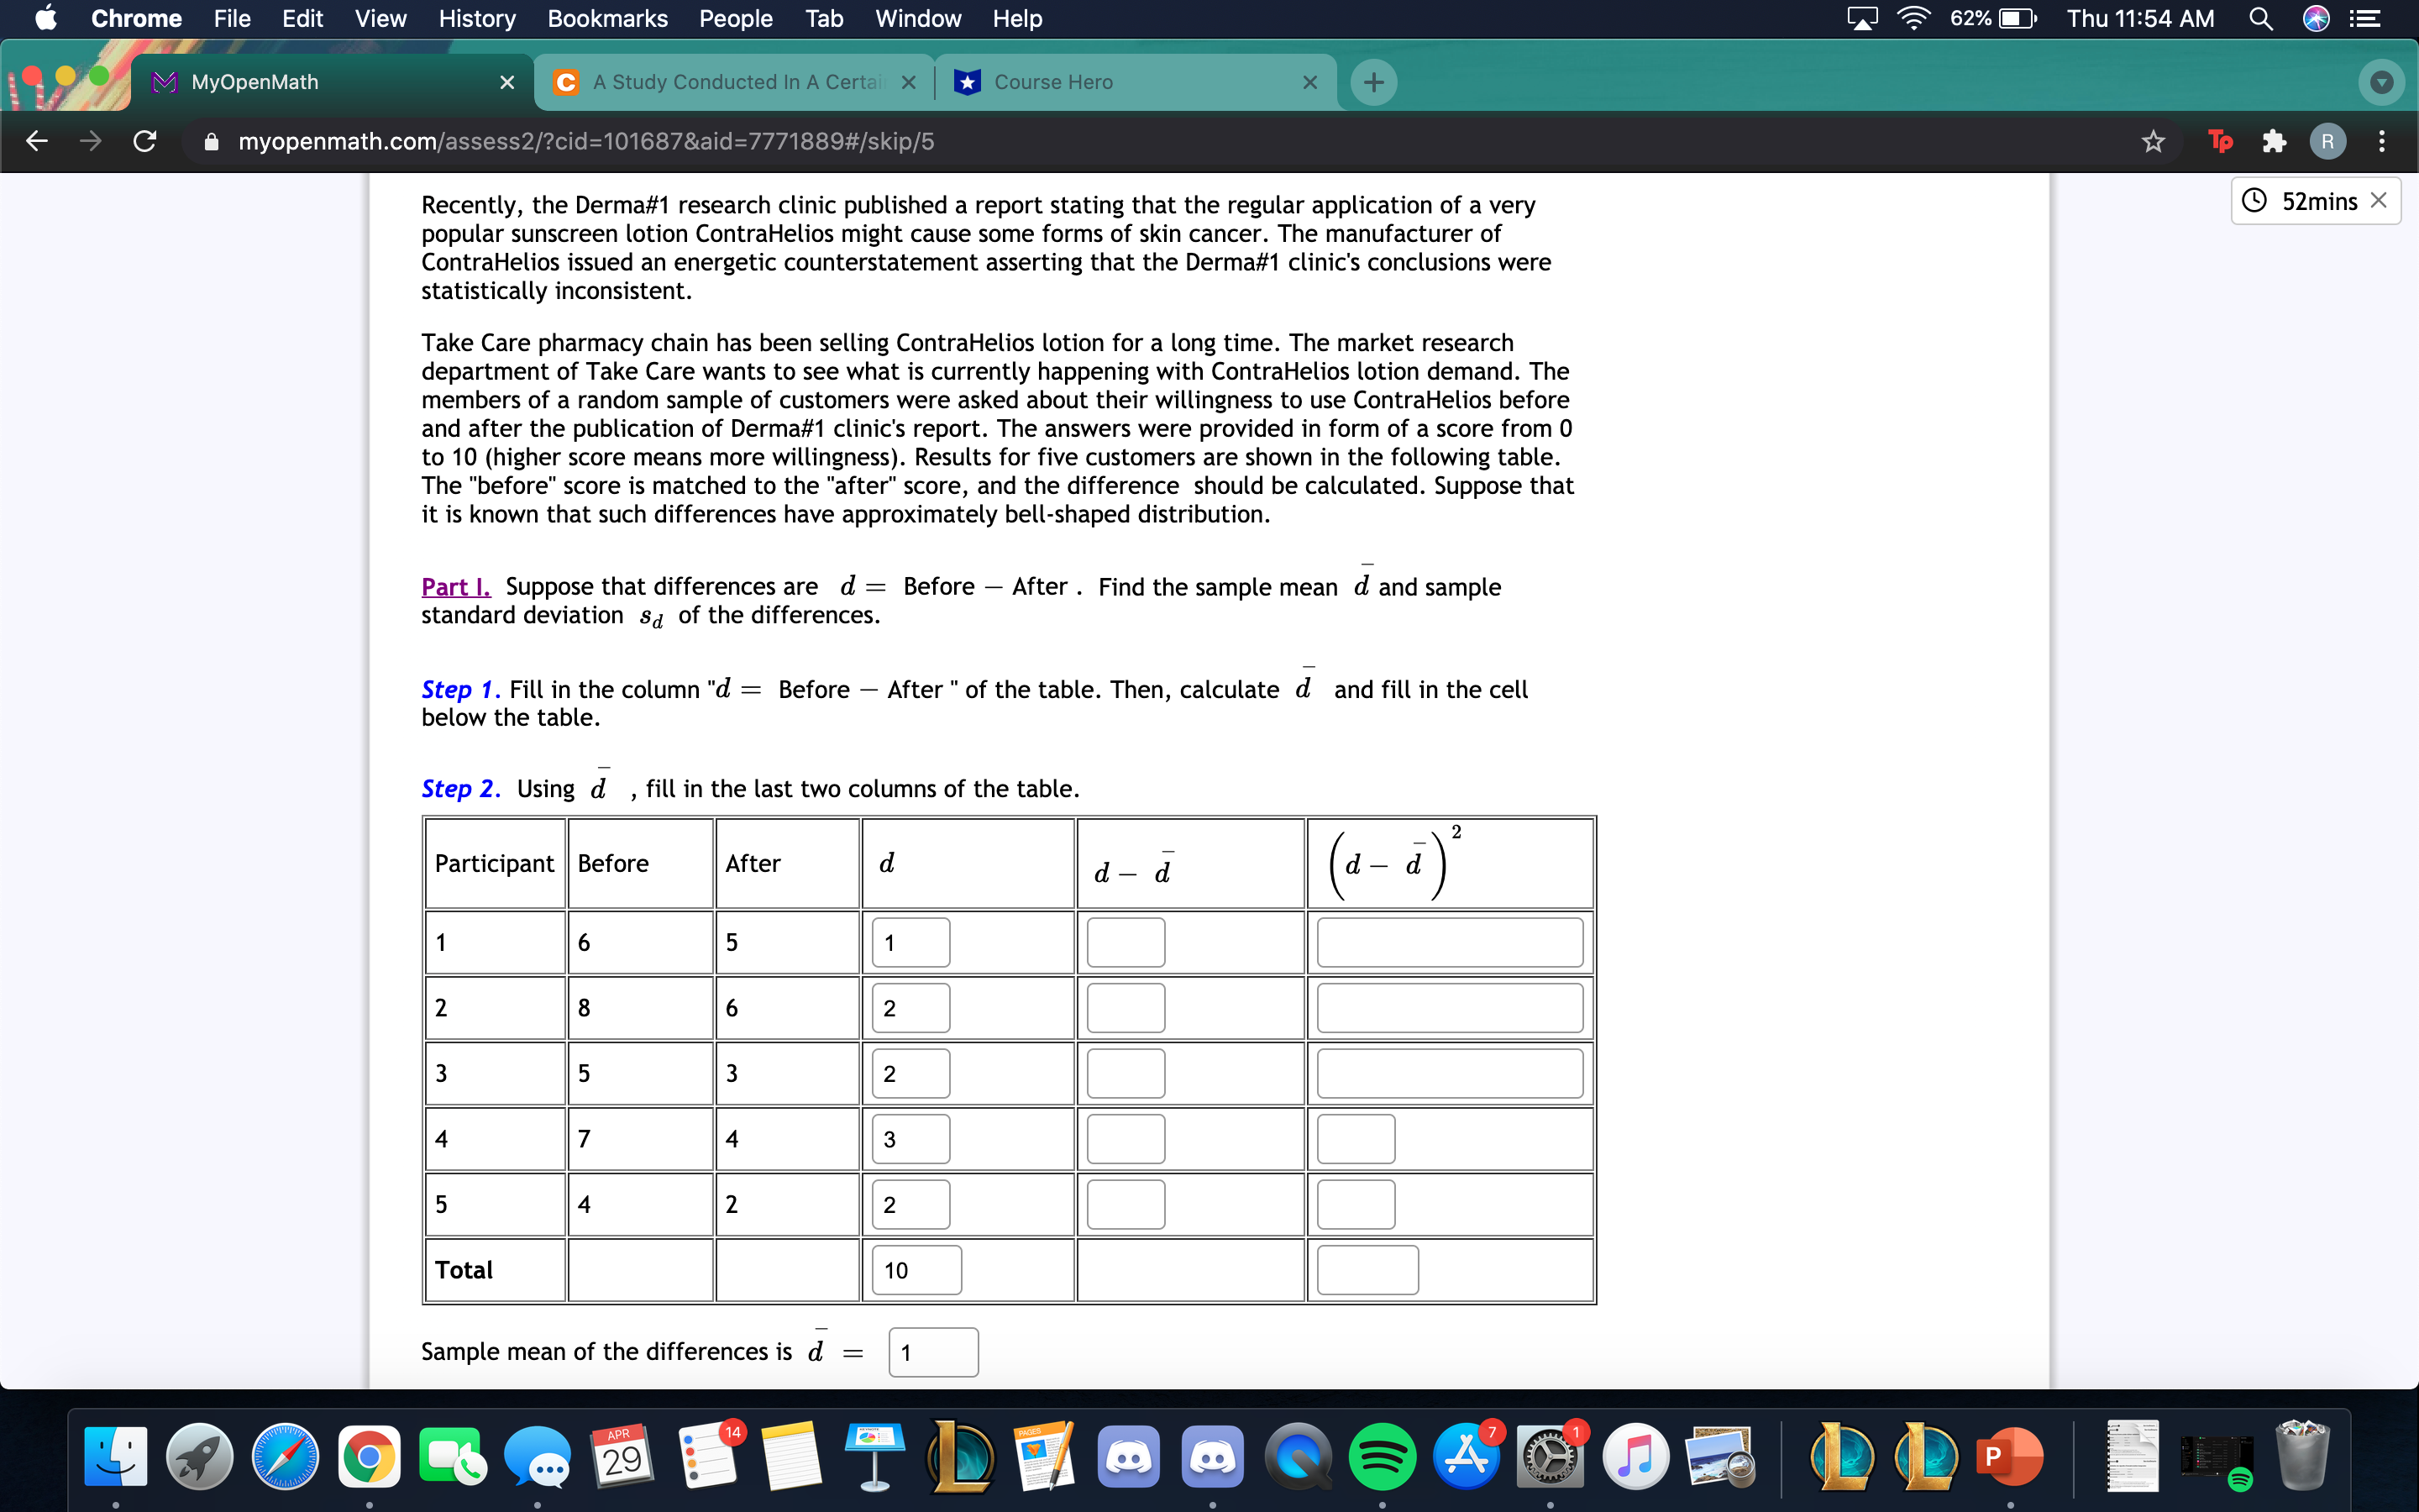
Task: Open the App Store from the Dock
Action: [x=1466, y=1457]
